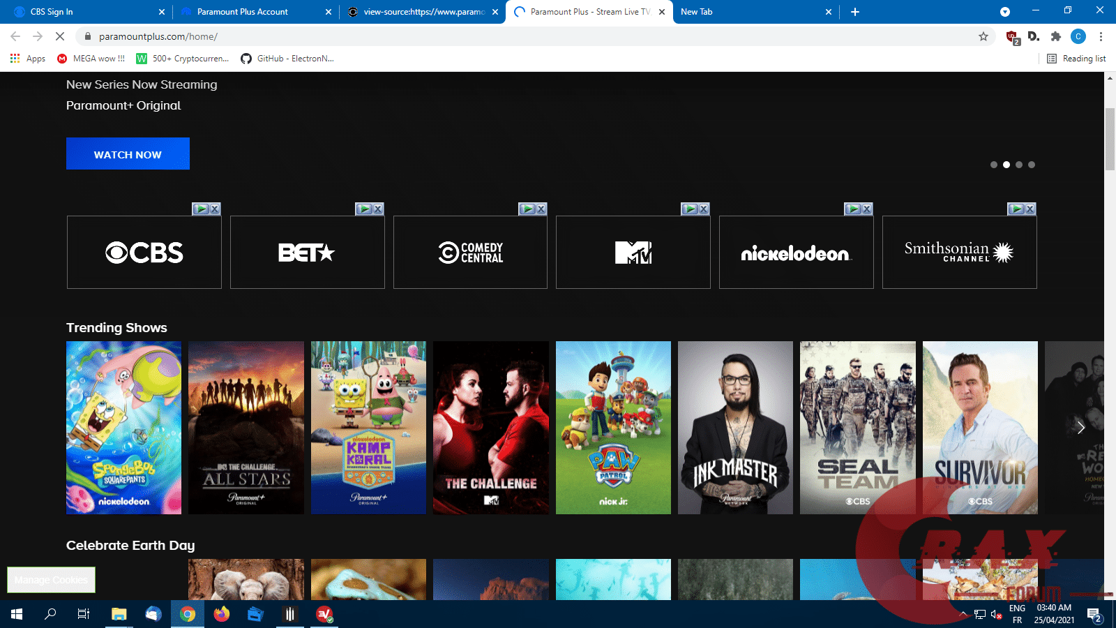Viewport: 1116px width, 628px height.
Task: Click the WATCH NOW button
Action: (128, 154)
